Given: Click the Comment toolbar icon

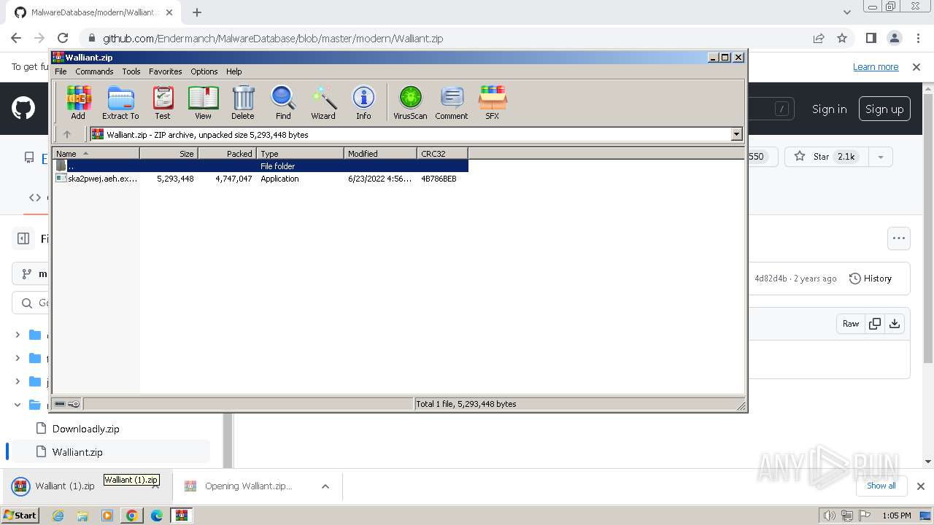Looking at the screenshot, I should 452,102.
